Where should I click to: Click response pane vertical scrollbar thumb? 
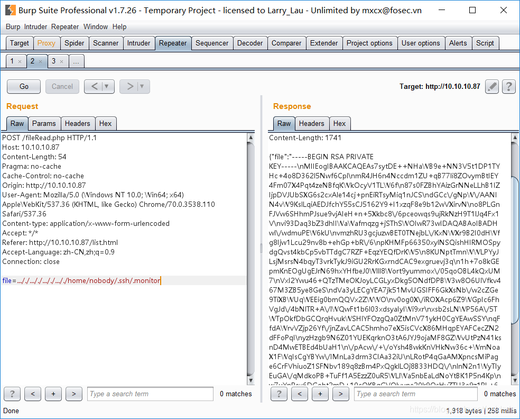tap(515, 250)
